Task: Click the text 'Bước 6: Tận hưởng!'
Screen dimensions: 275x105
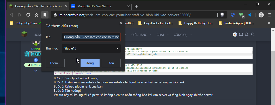Action: click(67, 91)
